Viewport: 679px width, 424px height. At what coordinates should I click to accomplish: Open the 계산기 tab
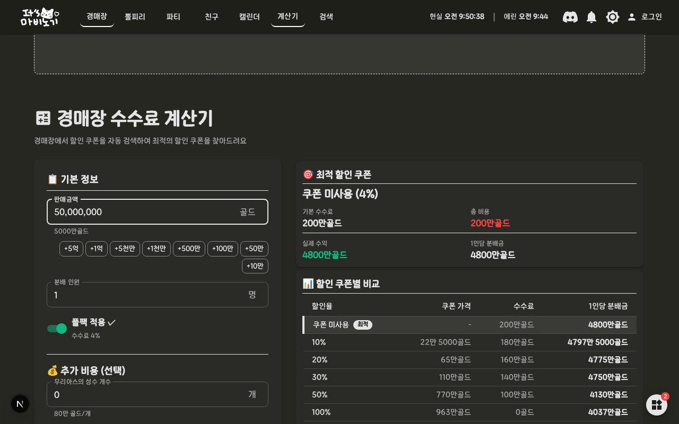coord(288,16)
